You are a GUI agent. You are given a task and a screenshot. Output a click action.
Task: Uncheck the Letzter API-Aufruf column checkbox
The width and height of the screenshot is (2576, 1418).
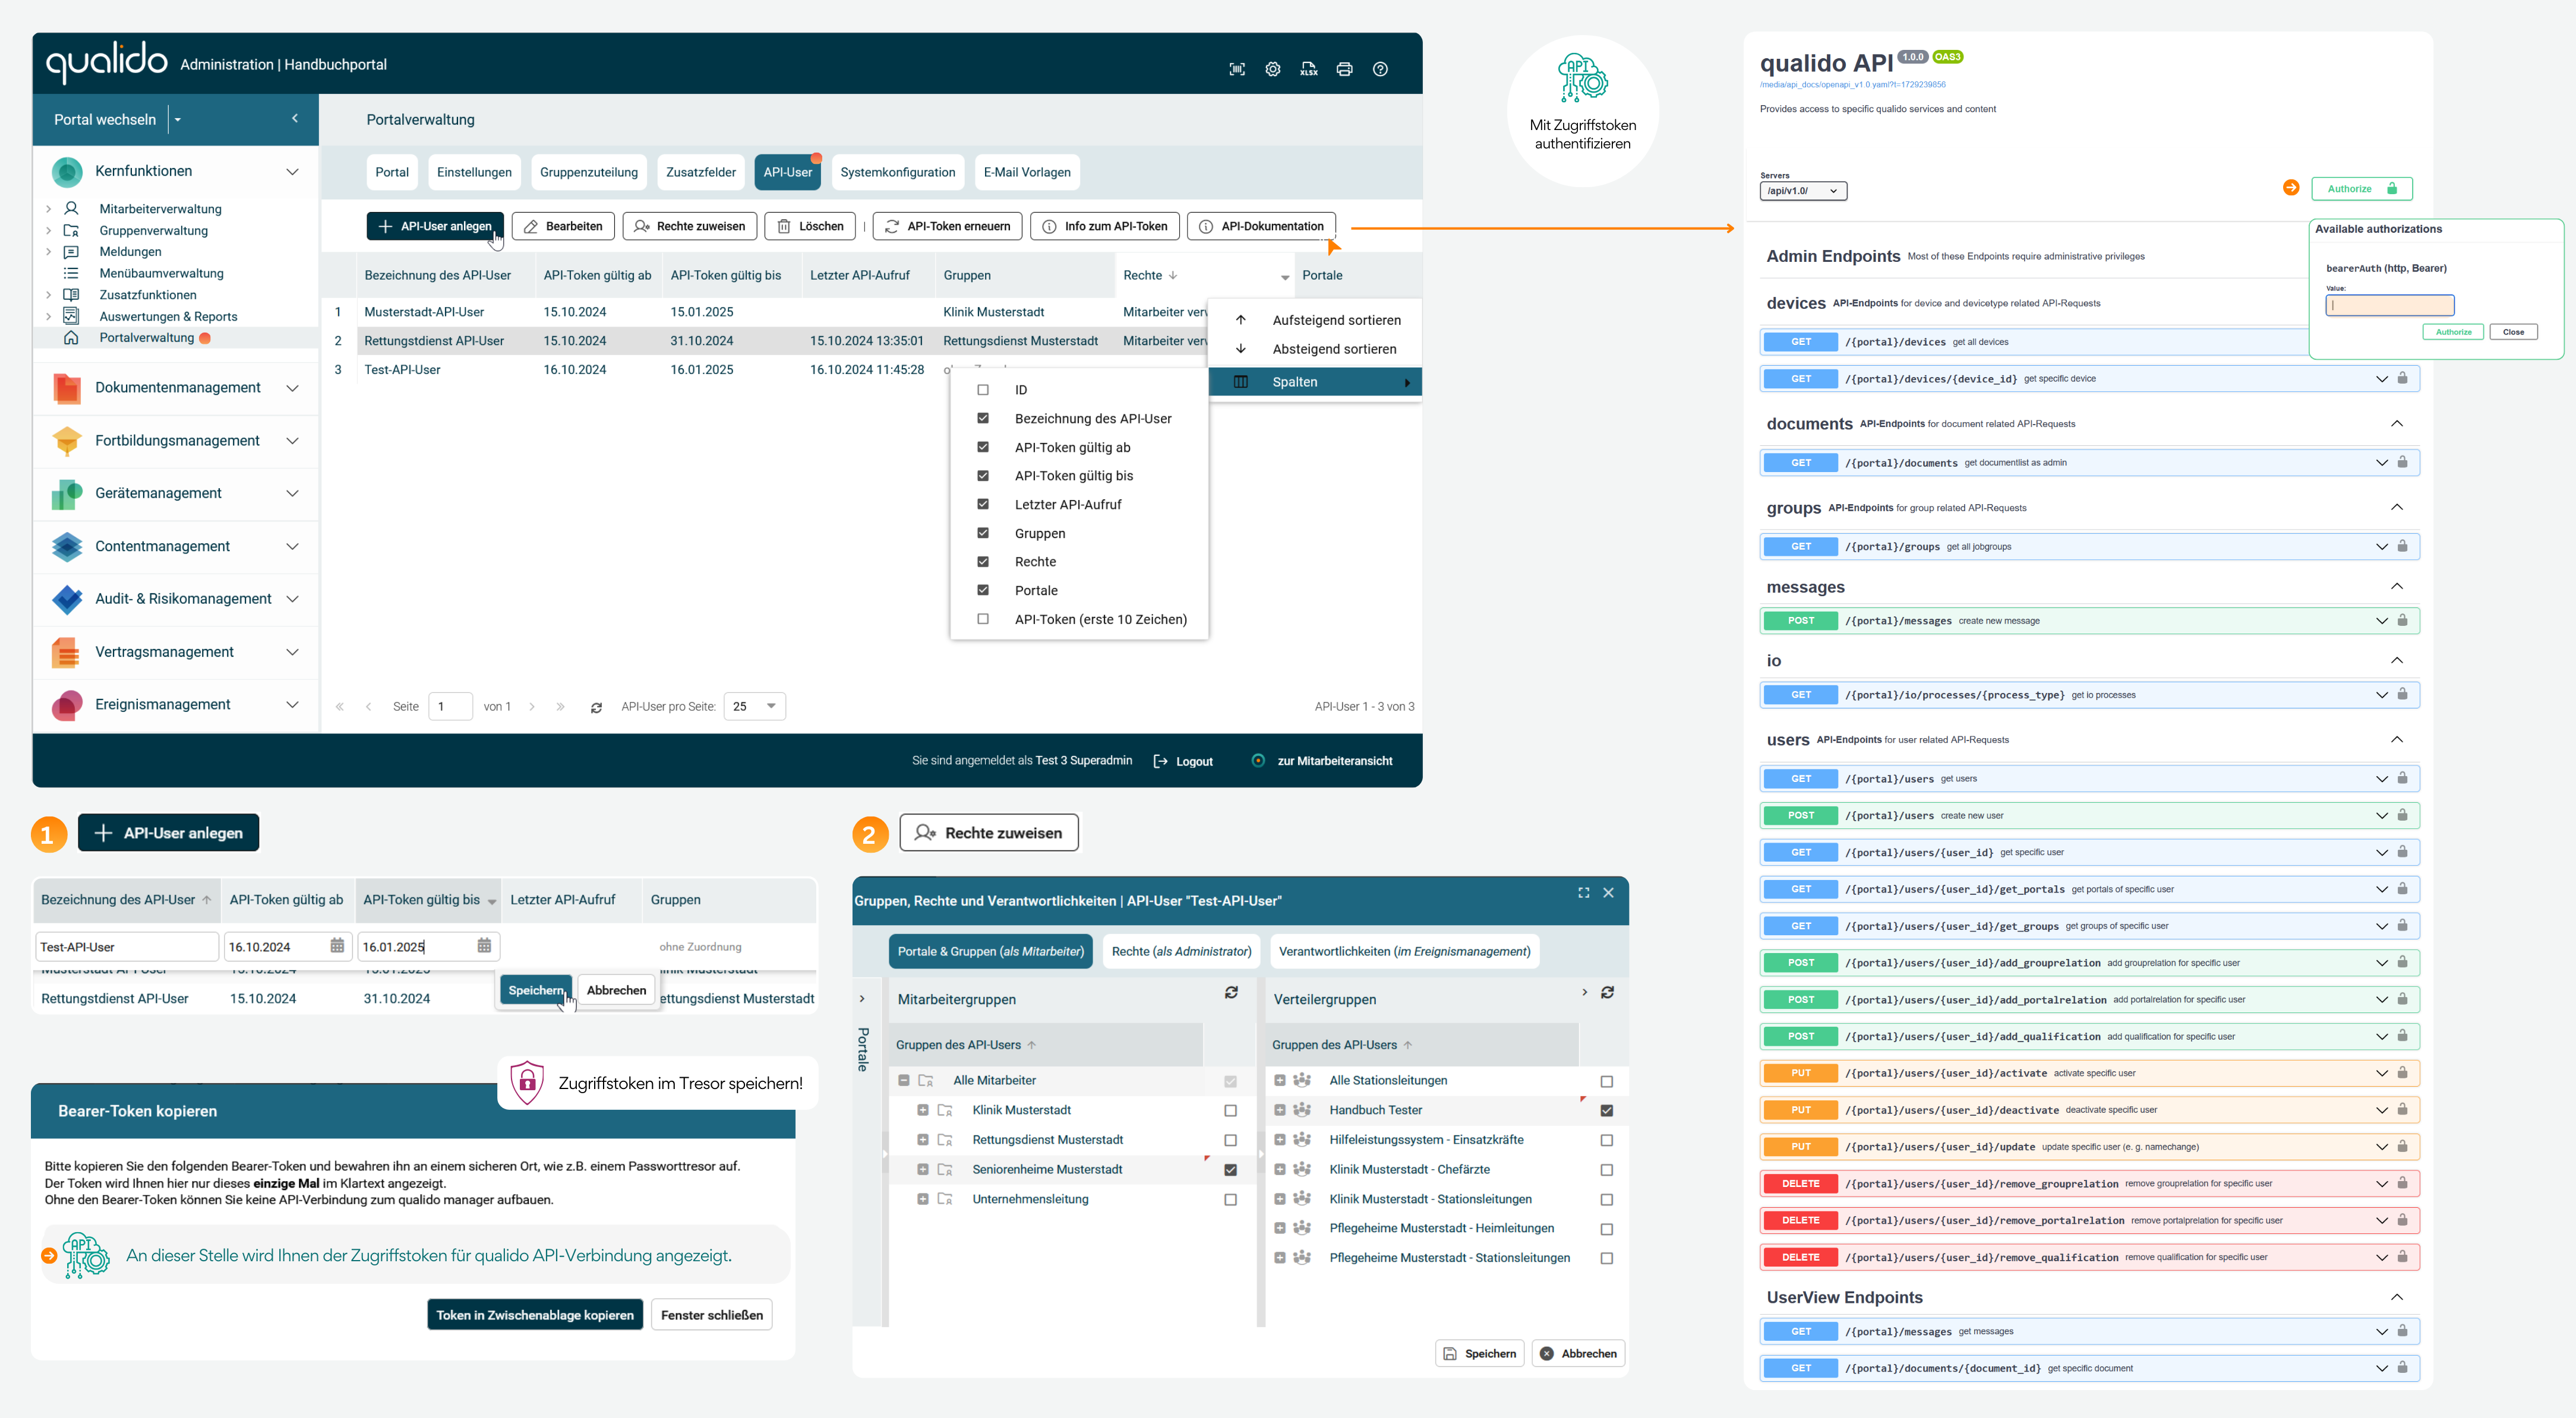click(x=983, y=505)
